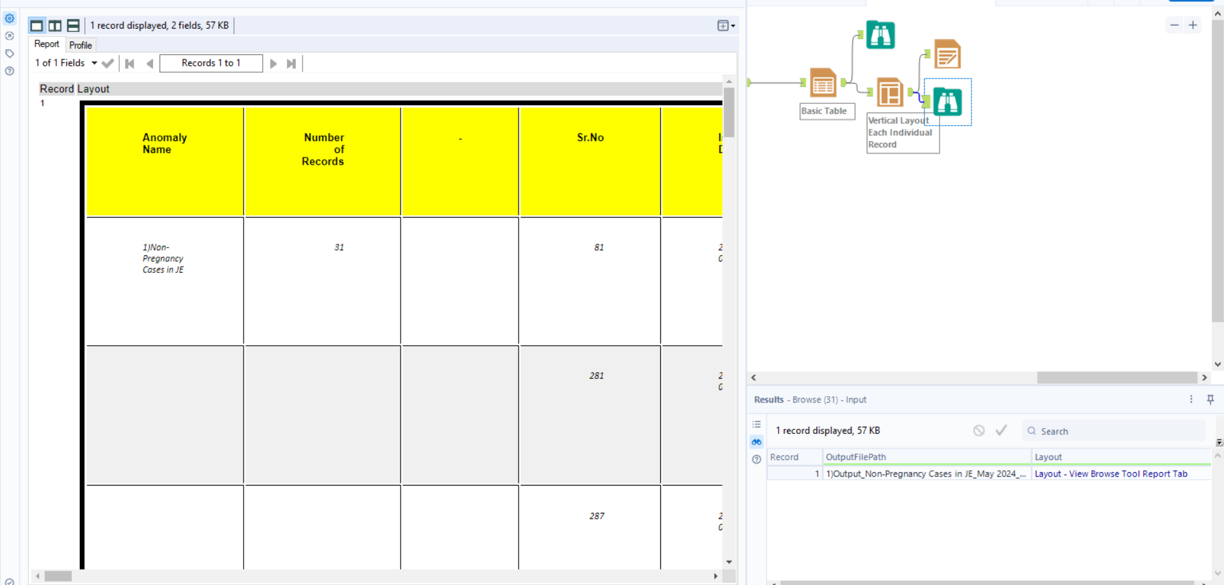The height and width of the screenshot is (585, 1224).
Task: Click the Sr.No value 287
Action: 596,516
